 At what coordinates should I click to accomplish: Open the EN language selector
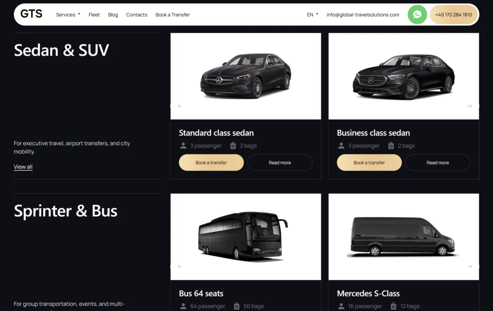(312, 15)
